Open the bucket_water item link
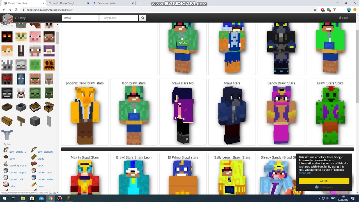The image size is (359, 202). click(45, 180)
